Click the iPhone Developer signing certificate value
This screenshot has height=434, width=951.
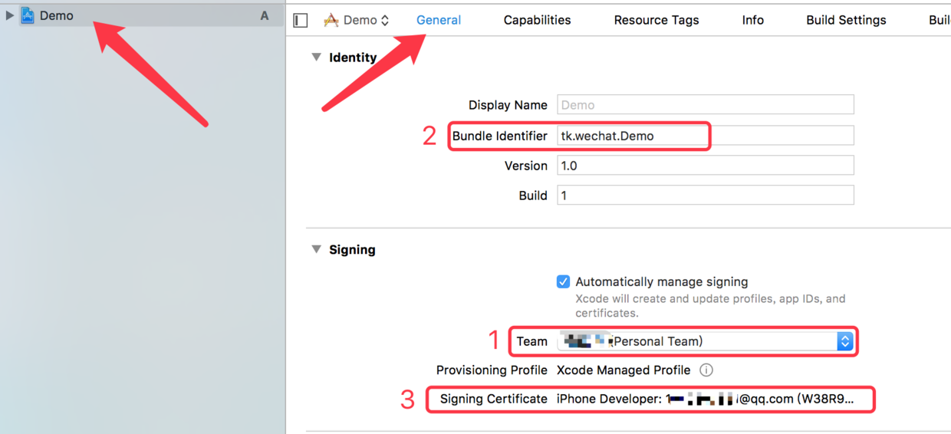705,399
